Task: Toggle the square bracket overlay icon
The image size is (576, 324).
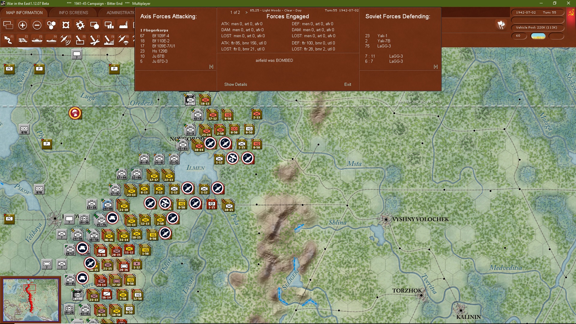Action: [x=66, y=25]
